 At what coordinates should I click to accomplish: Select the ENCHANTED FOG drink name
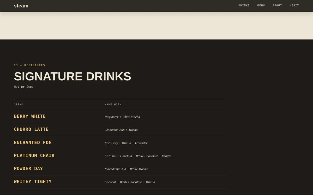coord(33,142)
